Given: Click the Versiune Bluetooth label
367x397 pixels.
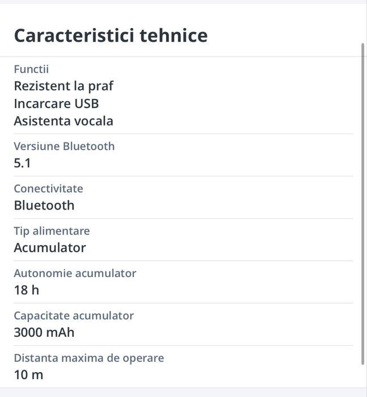Looking at the screenshot, I should [x=64, y=146].
